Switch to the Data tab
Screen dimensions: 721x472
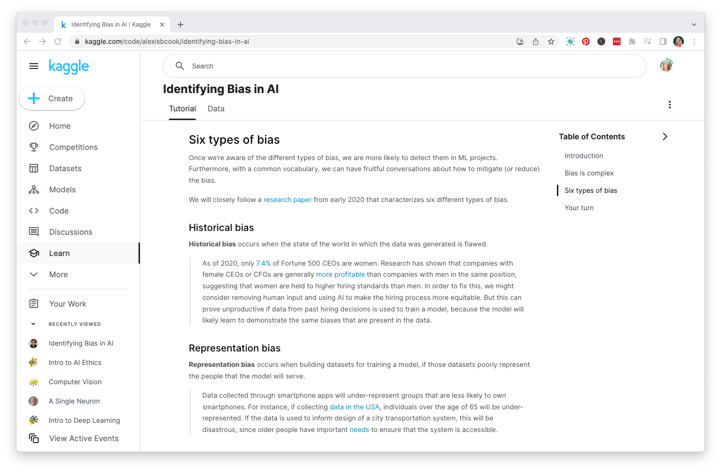216,109
